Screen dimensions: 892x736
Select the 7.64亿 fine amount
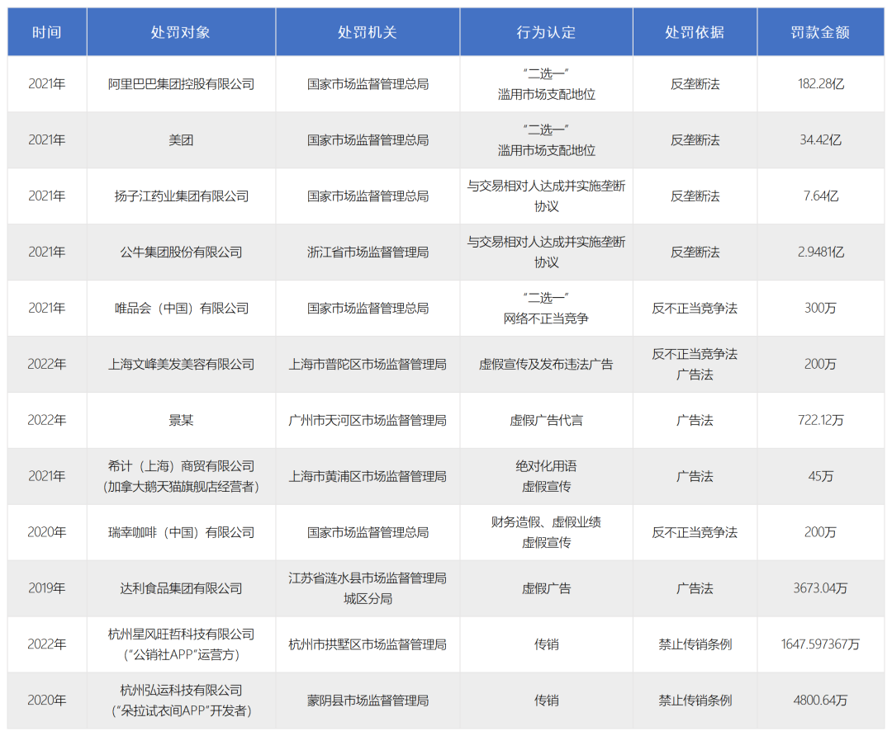(820, 196)
